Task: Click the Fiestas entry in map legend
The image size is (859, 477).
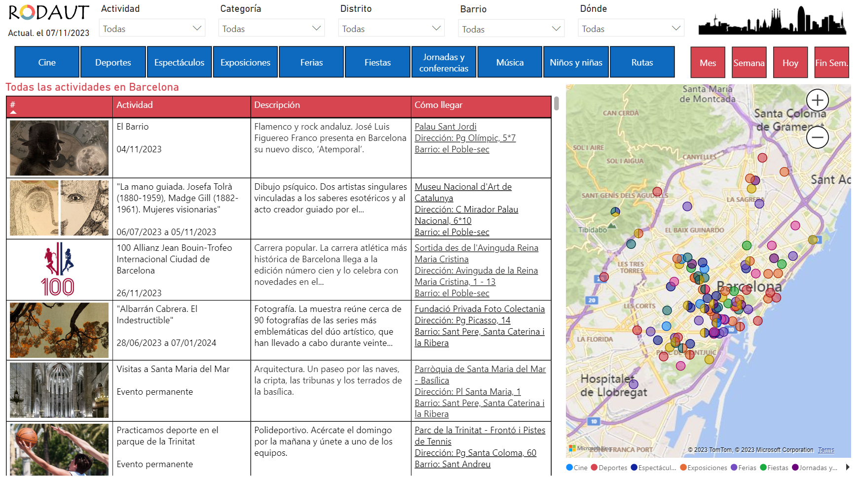Action: (x=774, y=468)
